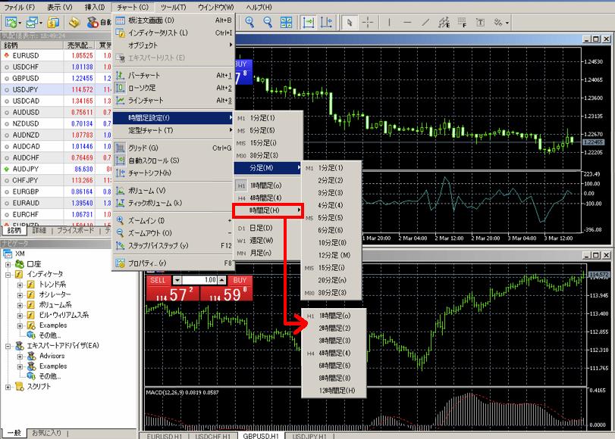This screenshot has width=615, height=439.
Task: Switch chart type to ローソク足
Action: (174, 88)
